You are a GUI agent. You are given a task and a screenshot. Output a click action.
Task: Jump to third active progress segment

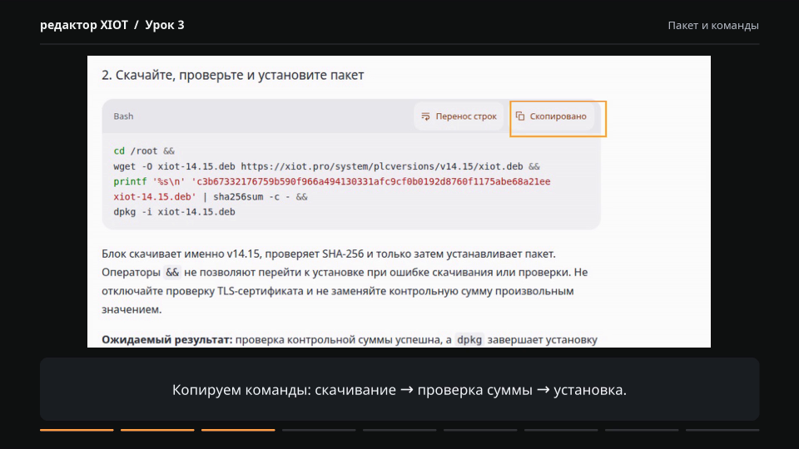238,430
